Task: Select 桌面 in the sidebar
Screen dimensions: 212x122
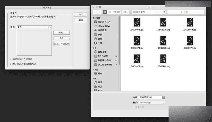Action: pyautogui.click(x=98, y=34)
